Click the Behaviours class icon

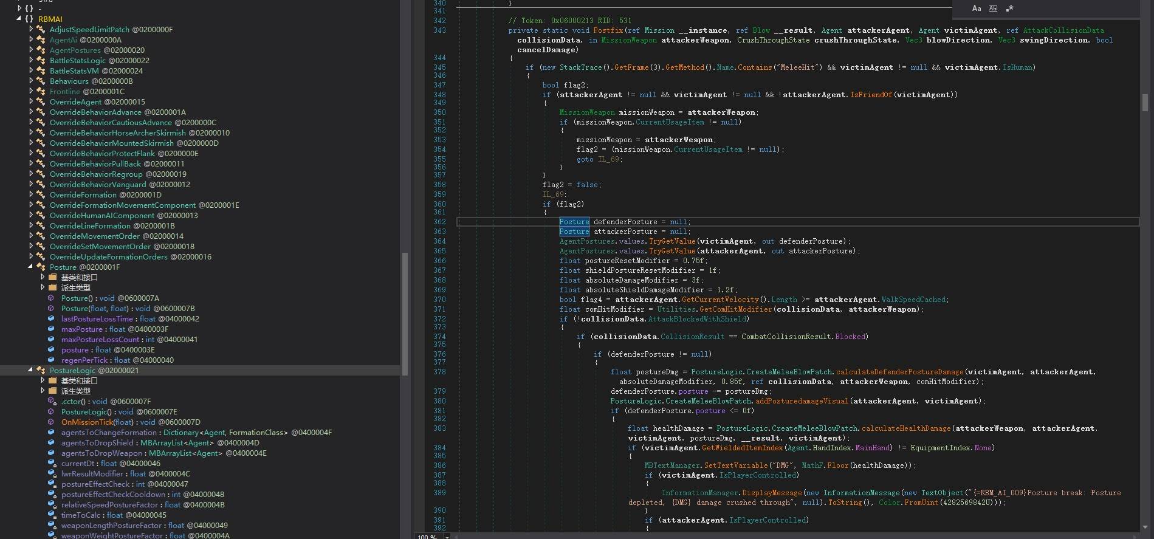pos(41,81)
